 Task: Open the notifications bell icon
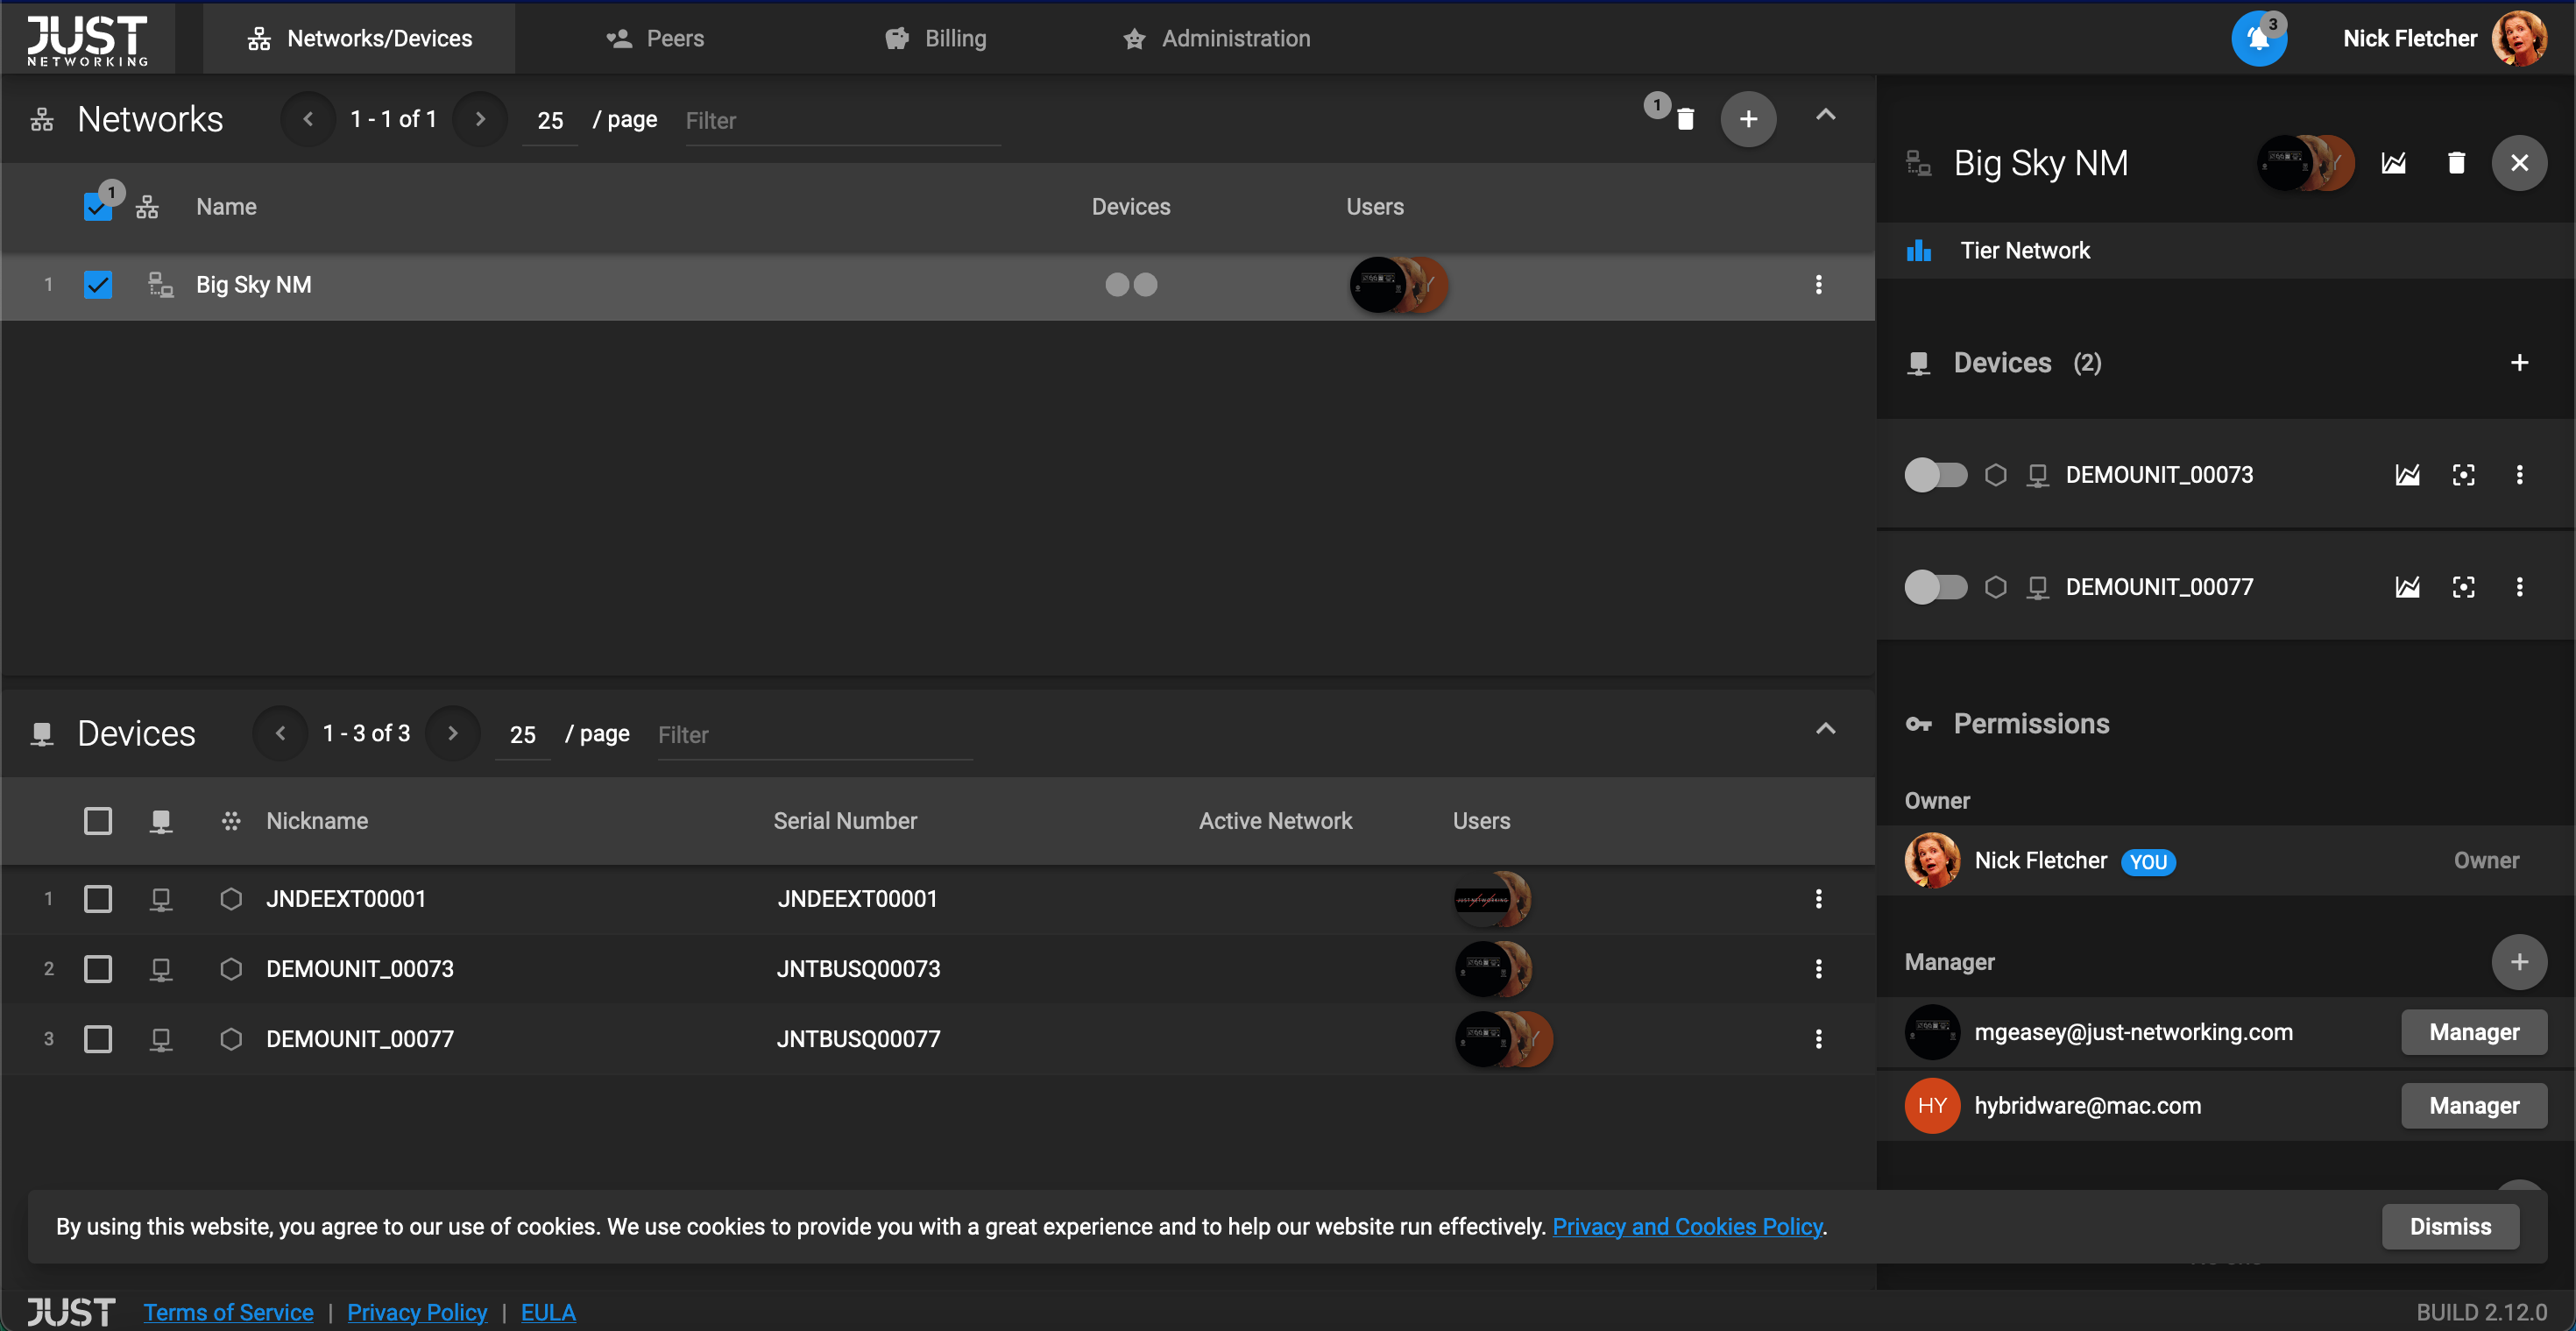[2258, 38]
